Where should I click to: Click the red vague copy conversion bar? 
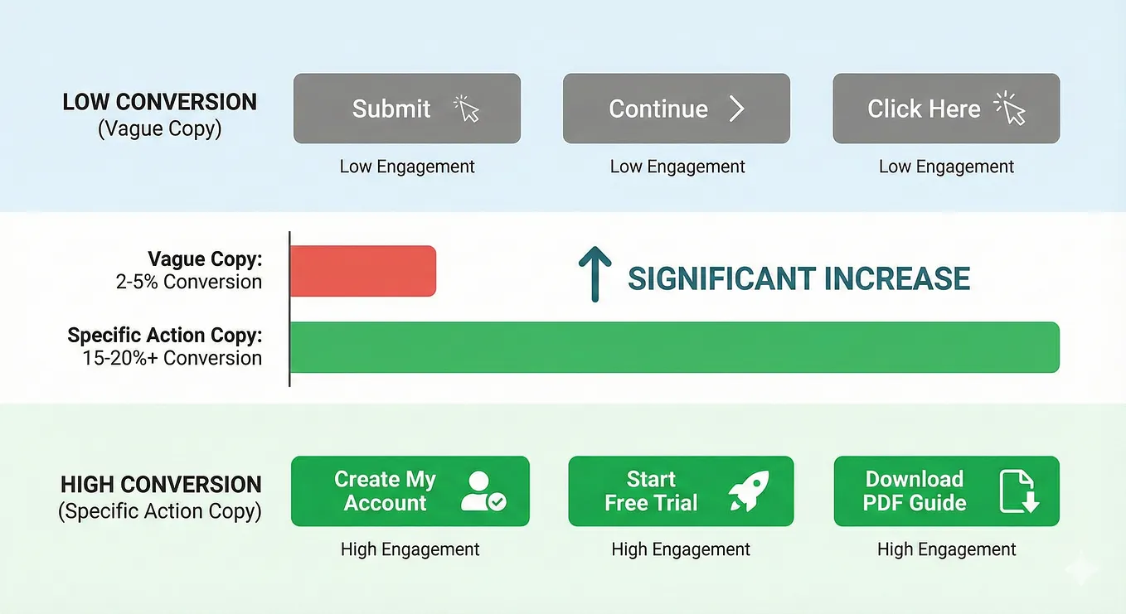point(363,271)
